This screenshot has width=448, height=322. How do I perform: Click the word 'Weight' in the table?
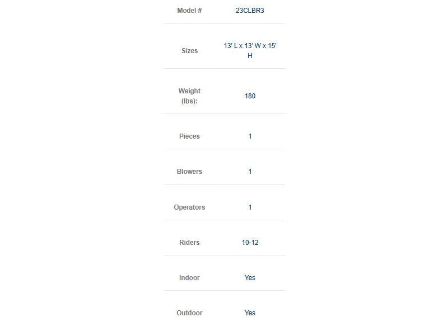pyautogui.click(x=189, y=91)
